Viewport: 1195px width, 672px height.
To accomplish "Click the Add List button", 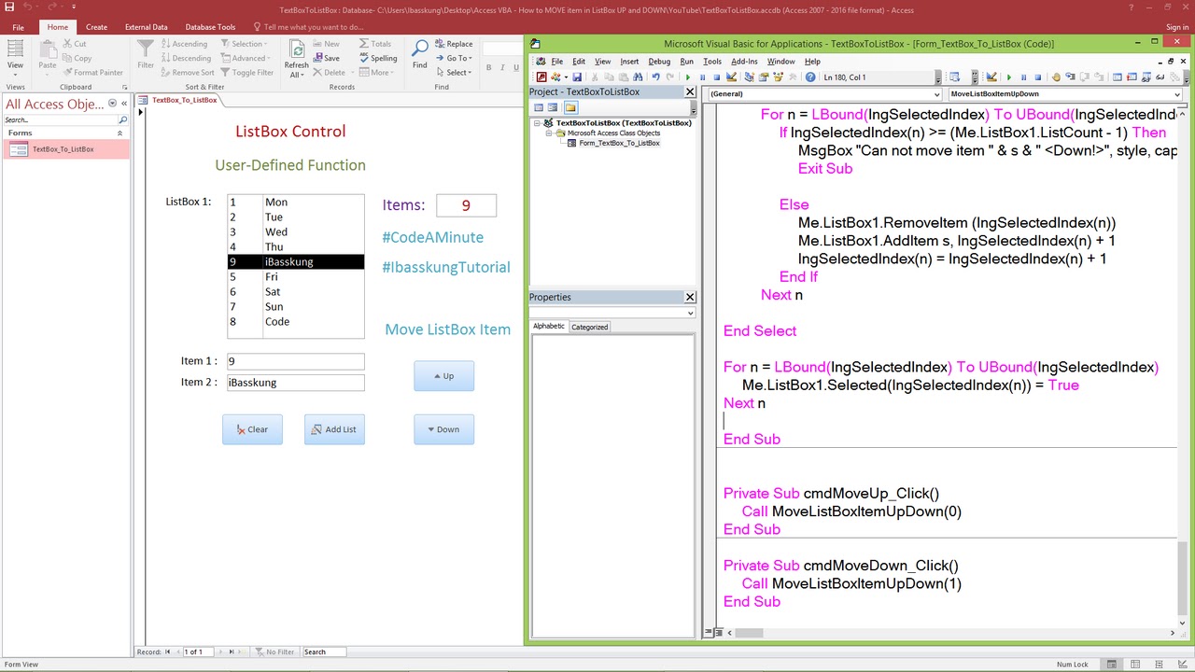I will tap(334, 429).
